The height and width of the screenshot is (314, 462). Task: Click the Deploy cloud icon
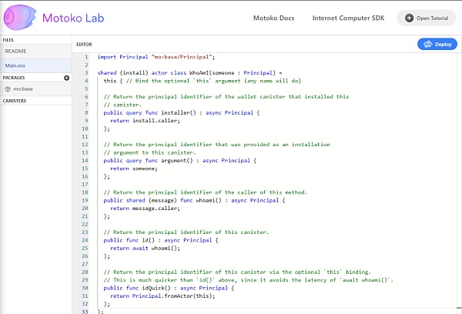(428, 44)
